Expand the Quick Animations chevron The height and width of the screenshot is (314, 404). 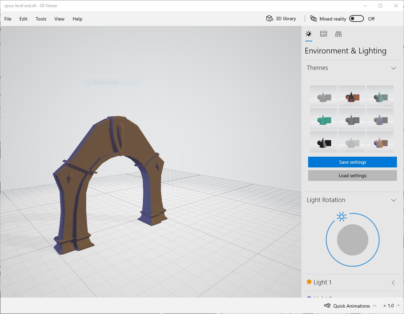tap(374, 306)
